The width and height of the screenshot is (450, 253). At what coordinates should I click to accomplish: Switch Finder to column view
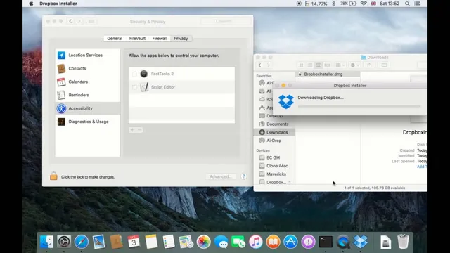[319, 65]
